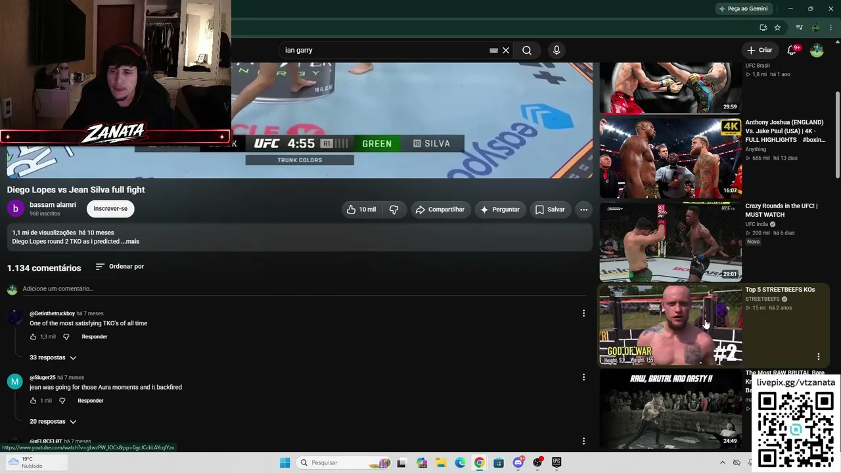Open File Explorer from the taskbar

tap(441, 462)
